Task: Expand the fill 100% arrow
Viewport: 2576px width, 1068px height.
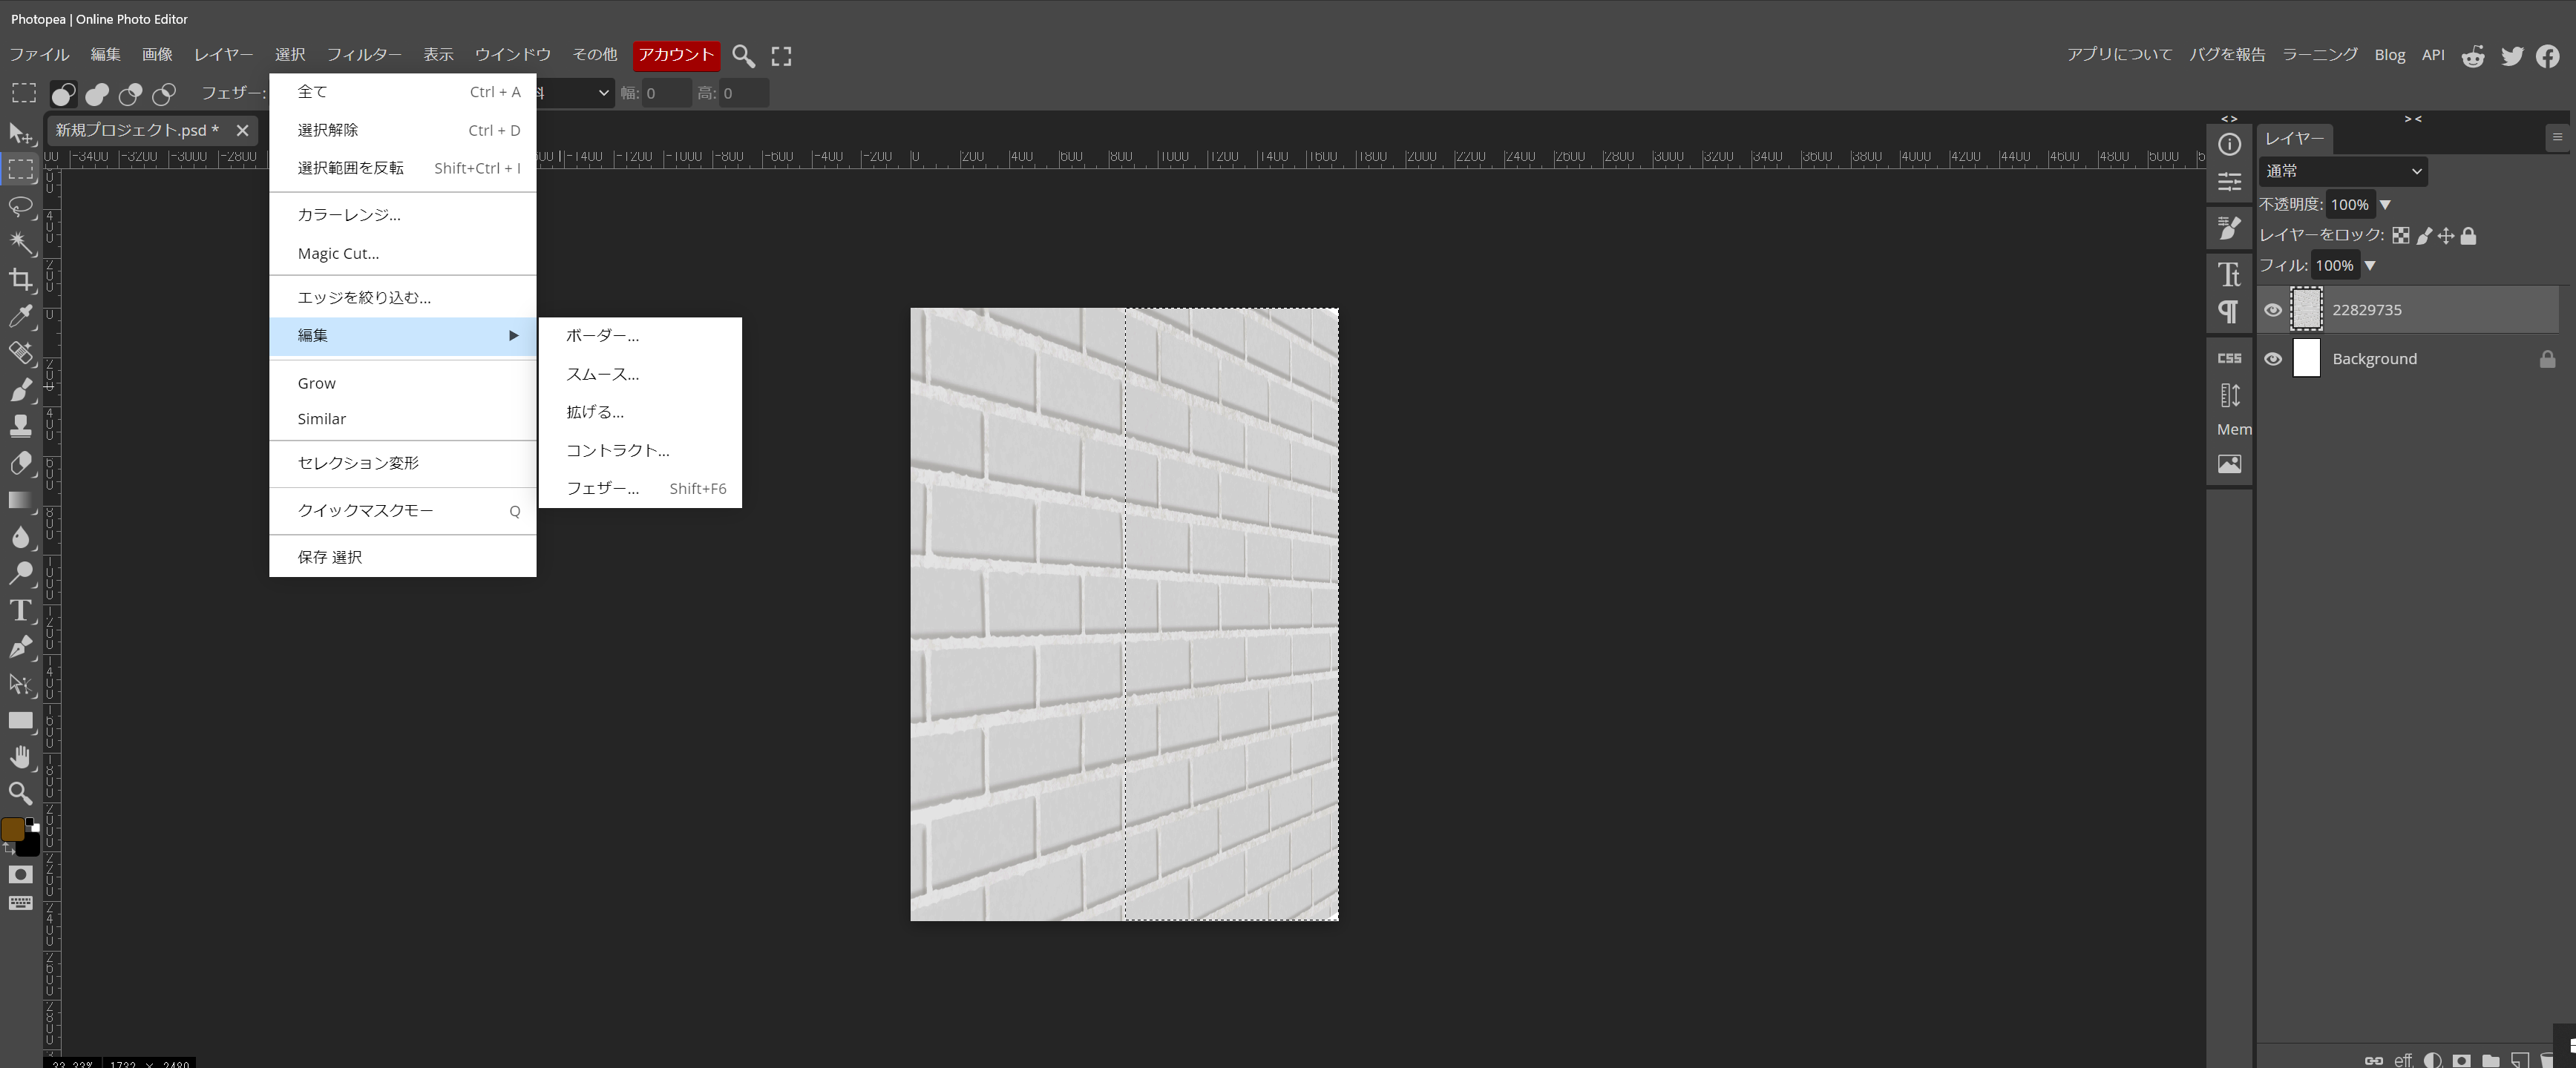Action: click(x=2369, y=266)
